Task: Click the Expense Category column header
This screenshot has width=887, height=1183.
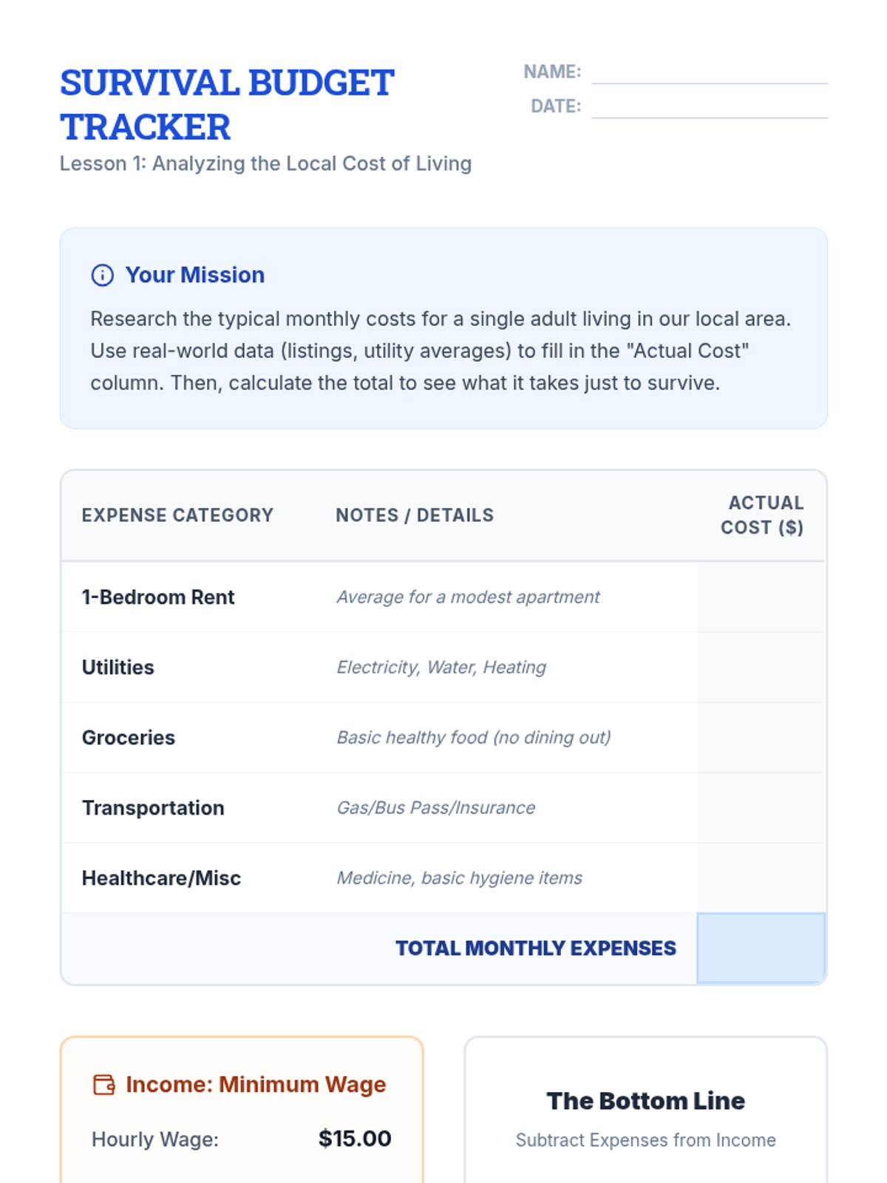Action: [177, 515]
